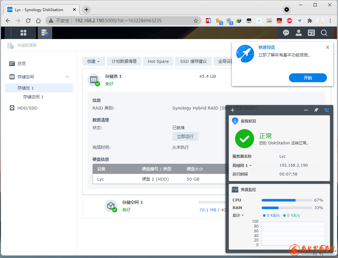Click the 设备 column header
Viewport: 338px width, 258px height.
coord(101,169)
